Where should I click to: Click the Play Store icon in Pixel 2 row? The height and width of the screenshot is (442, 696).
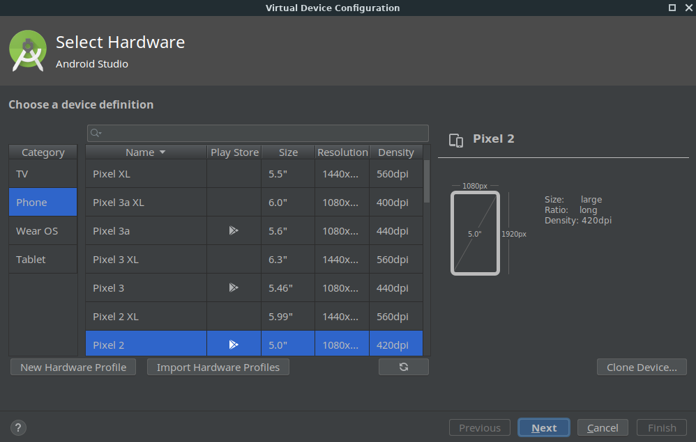point(234,345)
